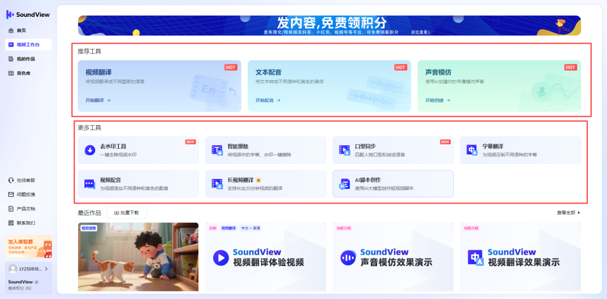Click 开始翻译 arrow link
The image size is (607, 299).
[98, 100]
